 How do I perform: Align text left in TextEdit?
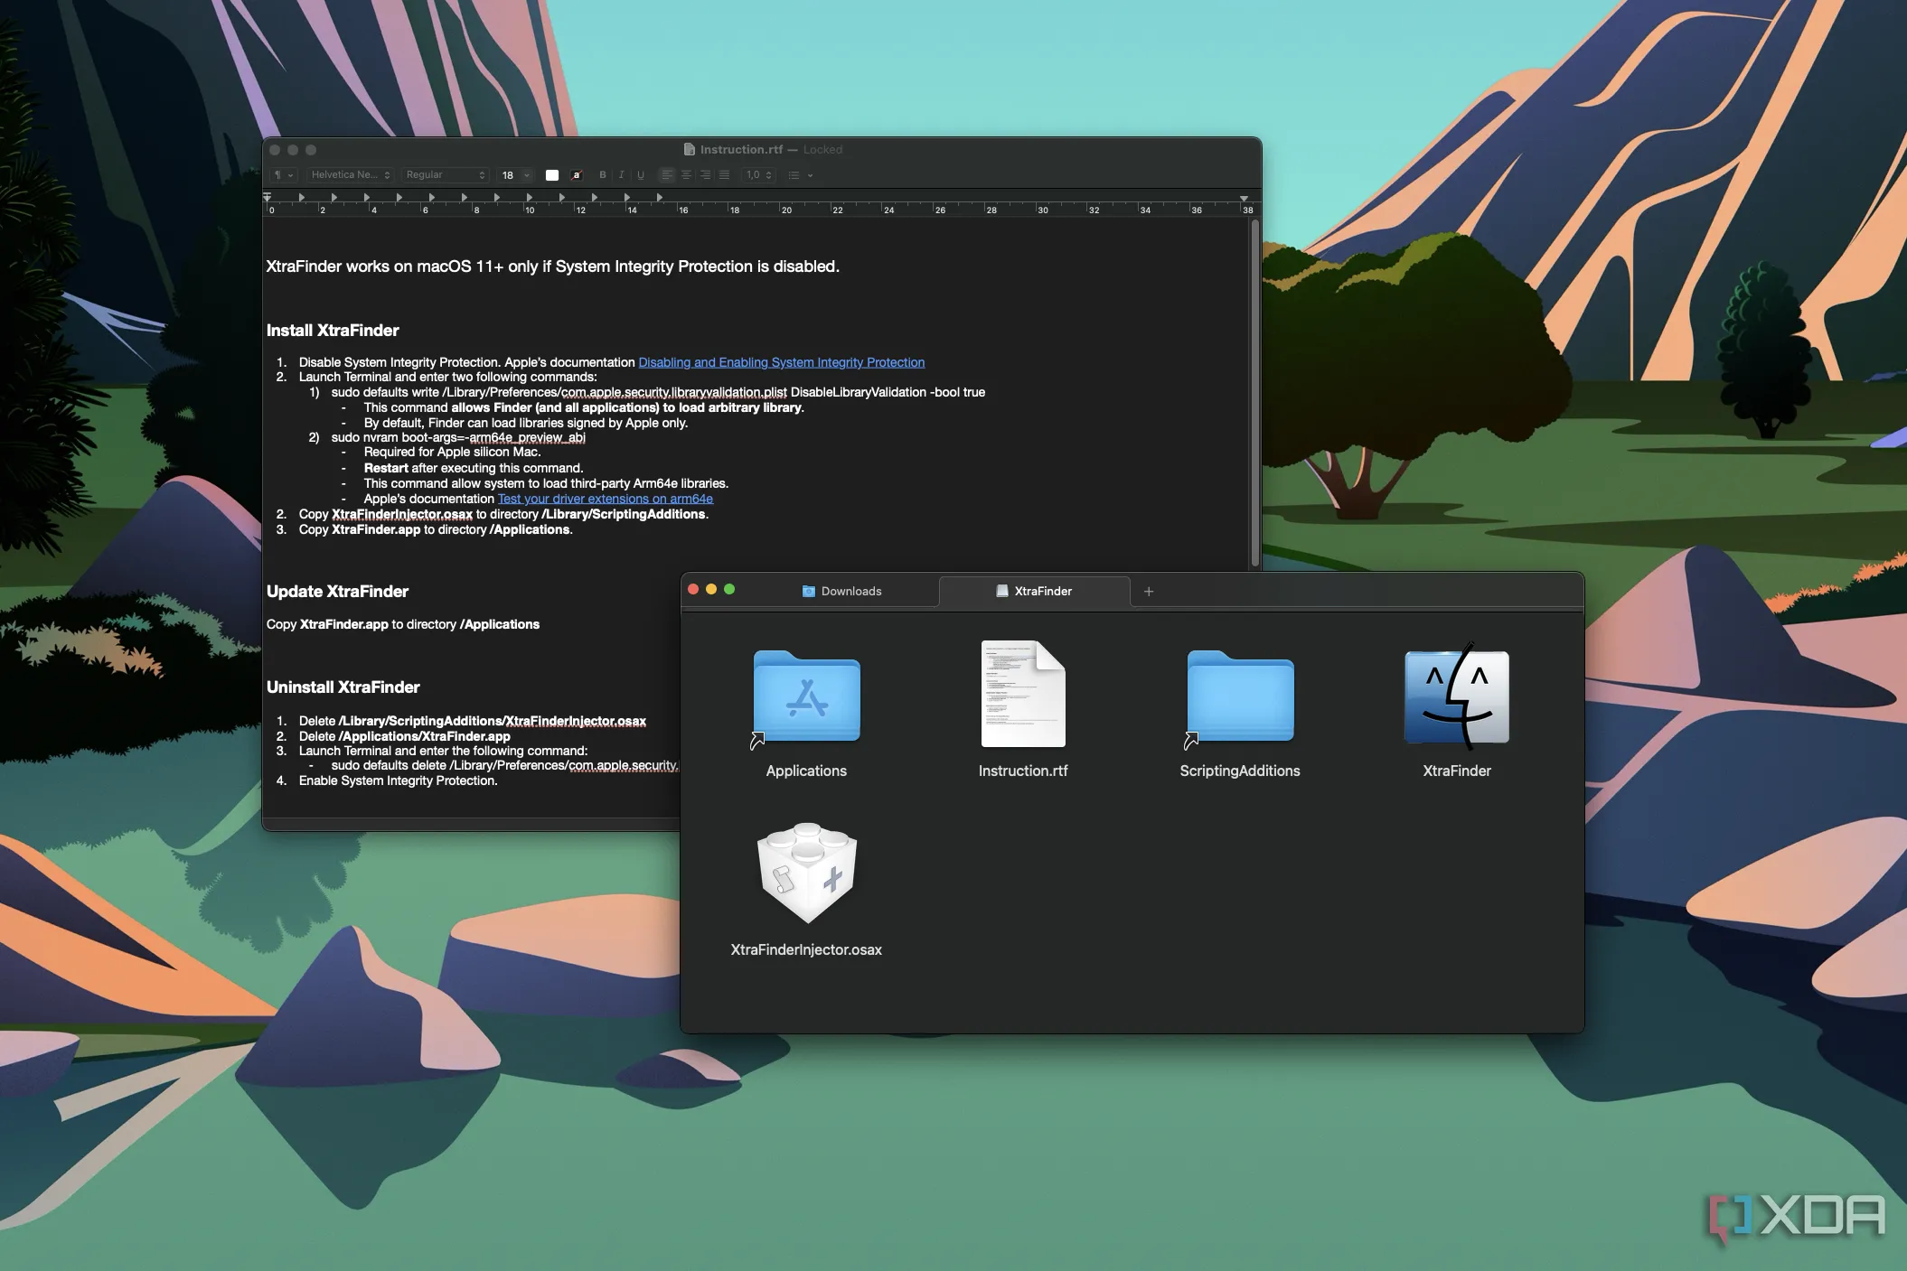click(x=667, y=175)
